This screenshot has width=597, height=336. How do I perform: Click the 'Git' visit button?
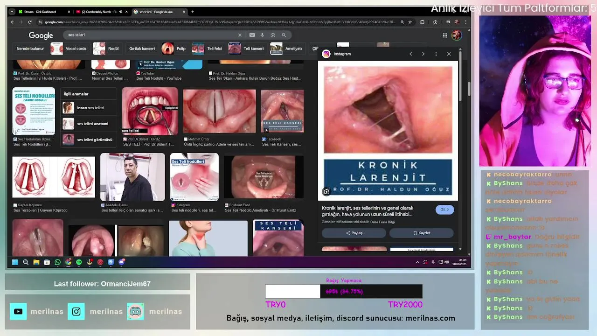coord(444,210)
